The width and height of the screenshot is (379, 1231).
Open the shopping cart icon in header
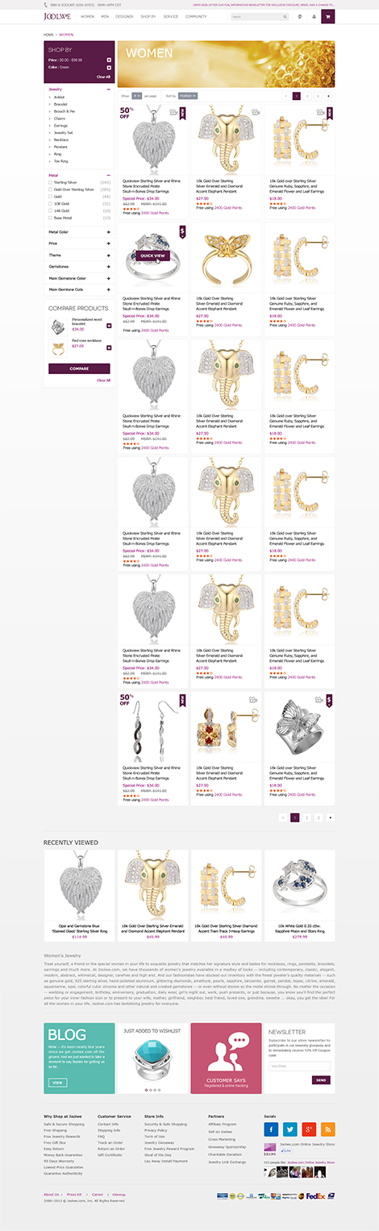328,16
